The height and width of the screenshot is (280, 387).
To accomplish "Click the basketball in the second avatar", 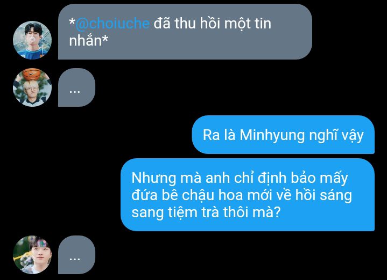I will point(32,74).
